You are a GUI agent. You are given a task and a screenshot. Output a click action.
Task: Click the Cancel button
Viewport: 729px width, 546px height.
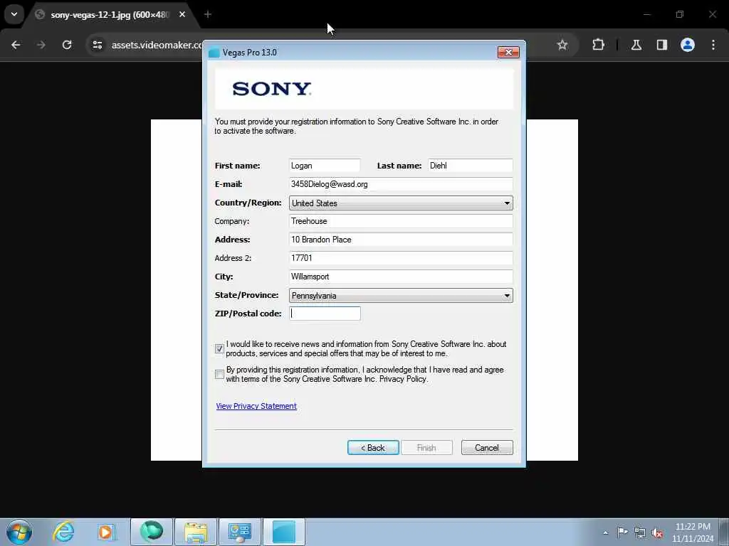coord(487,448)
